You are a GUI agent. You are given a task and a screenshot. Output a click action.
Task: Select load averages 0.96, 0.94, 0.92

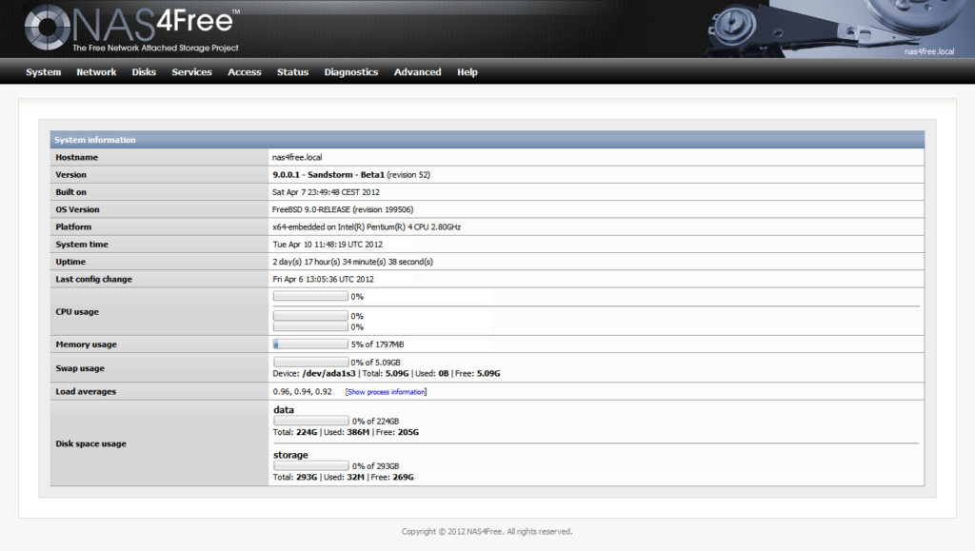(x=302, y=391)
